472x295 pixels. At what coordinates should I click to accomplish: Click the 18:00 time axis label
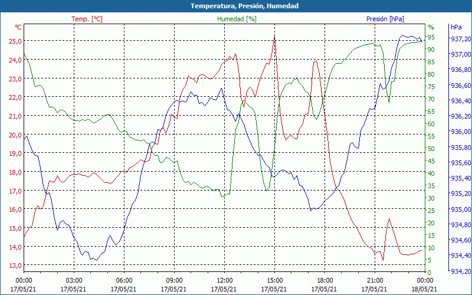324,281
